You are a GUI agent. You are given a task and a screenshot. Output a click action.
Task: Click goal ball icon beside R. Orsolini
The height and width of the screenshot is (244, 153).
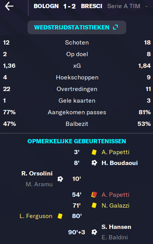(60, 179)
